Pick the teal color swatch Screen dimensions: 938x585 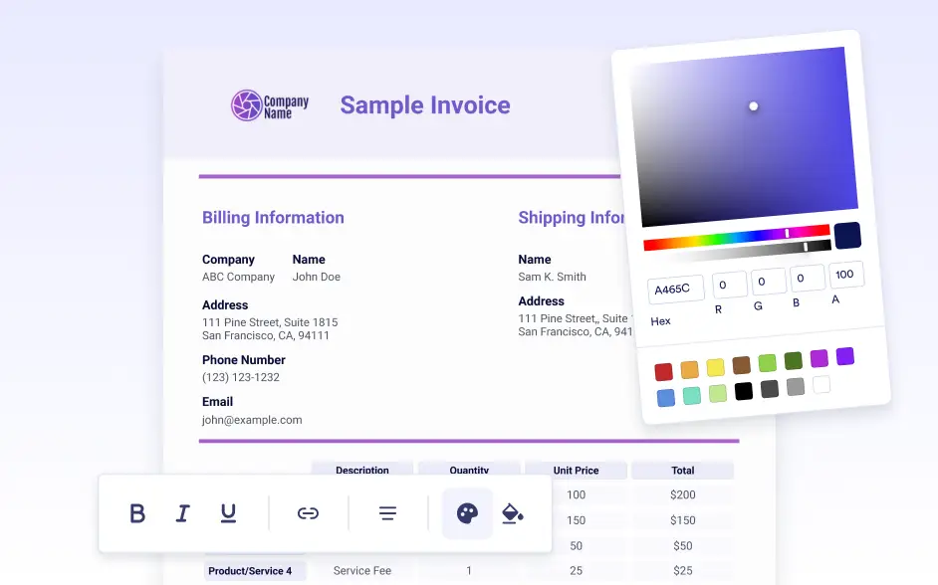pyautogui.click(x=692, y=395)
